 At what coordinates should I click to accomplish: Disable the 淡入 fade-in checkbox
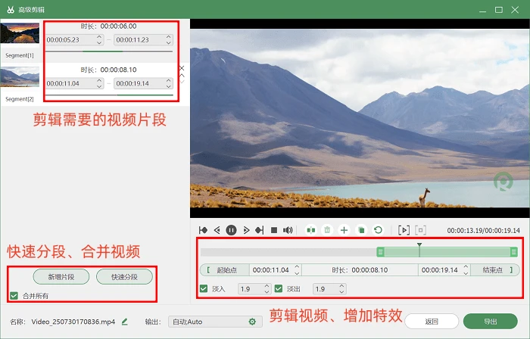click(x=204, y=289)
